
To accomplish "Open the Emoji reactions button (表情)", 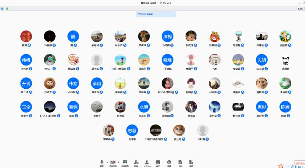I will click(169, 163).
